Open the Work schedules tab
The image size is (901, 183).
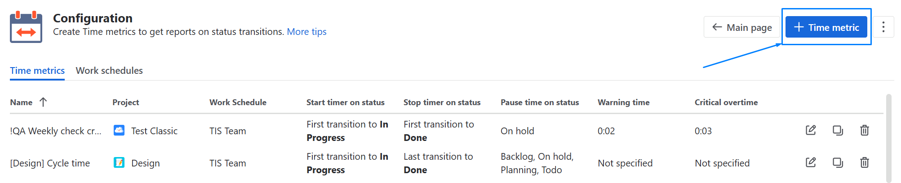tap(109, 71)
